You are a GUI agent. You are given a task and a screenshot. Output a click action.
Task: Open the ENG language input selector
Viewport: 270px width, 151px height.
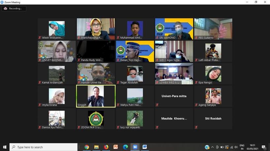(242, 147)
